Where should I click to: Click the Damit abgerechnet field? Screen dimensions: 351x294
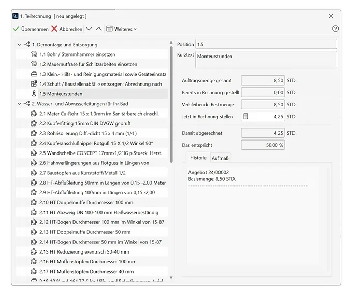coord(263,133)
